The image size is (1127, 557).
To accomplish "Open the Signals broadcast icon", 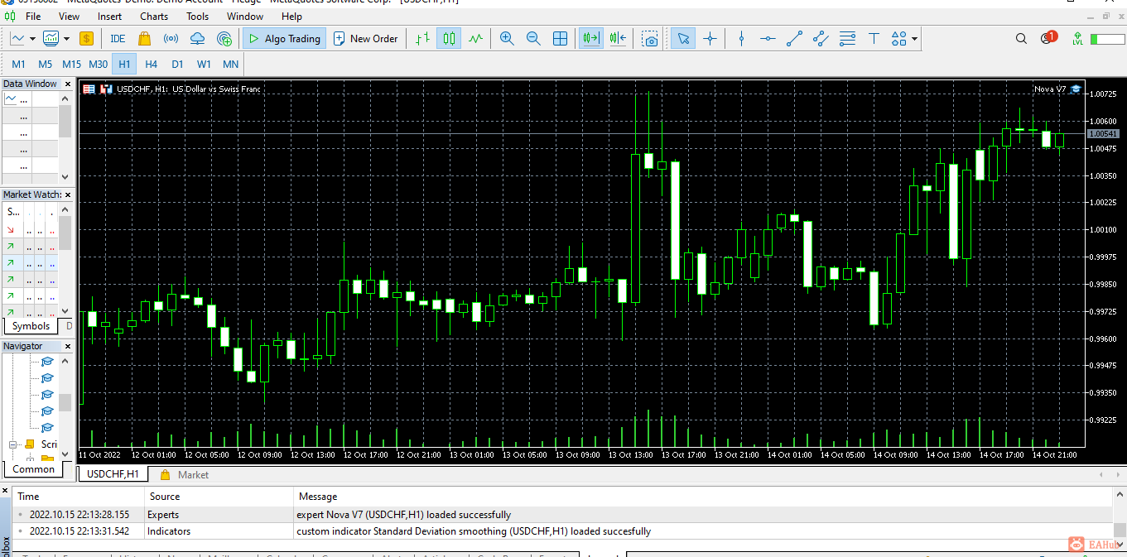I will 171,38.
